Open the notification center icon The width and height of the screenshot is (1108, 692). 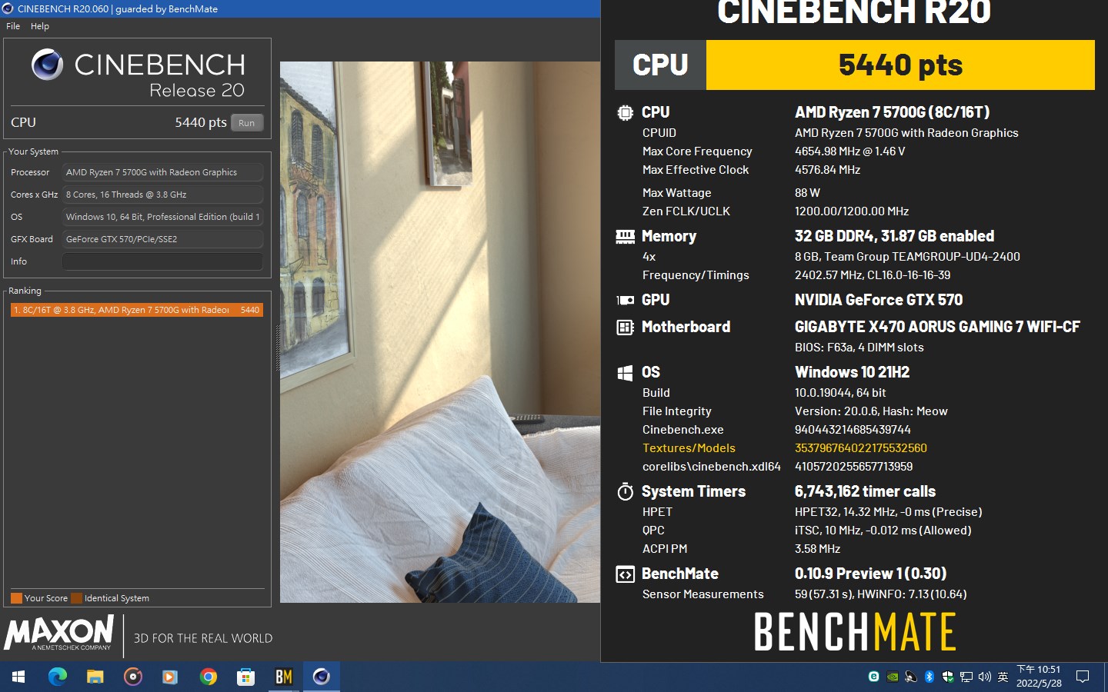click(1083, 677)
